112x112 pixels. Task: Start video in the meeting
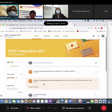click(x=34, y=108)
